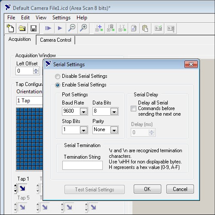
Task: Click the Cancel button
Action: pos(180,189)
